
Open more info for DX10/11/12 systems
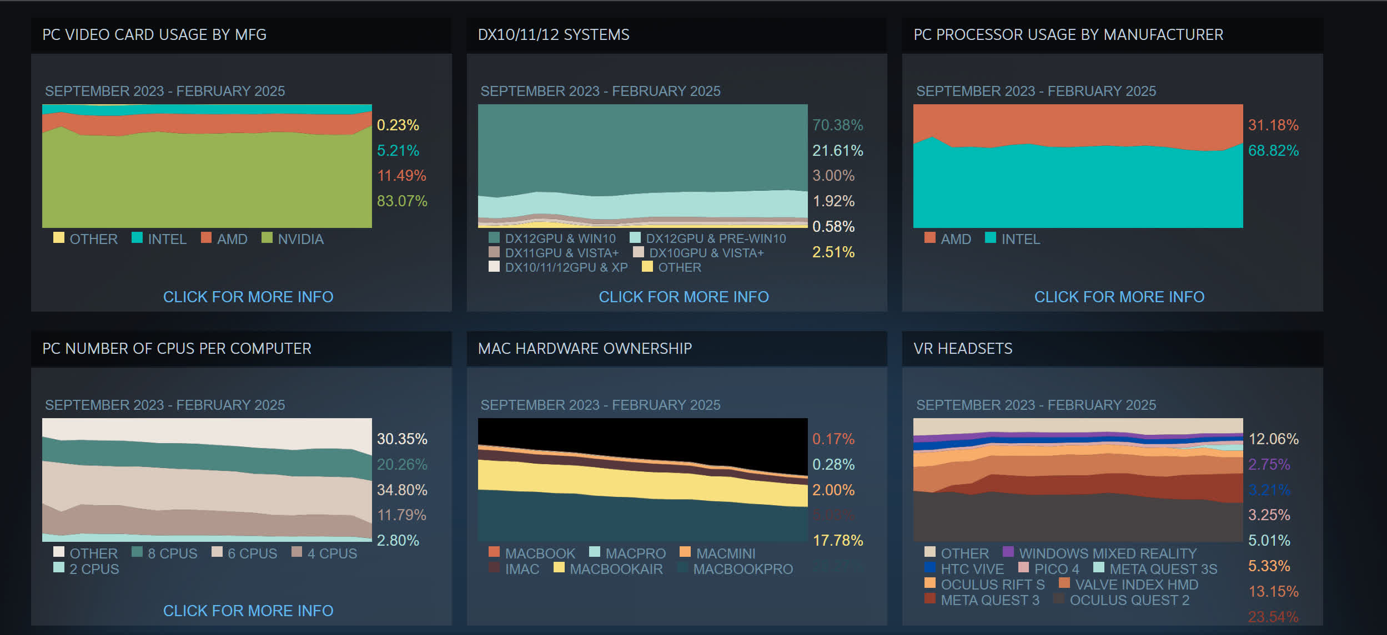[684, 297]
